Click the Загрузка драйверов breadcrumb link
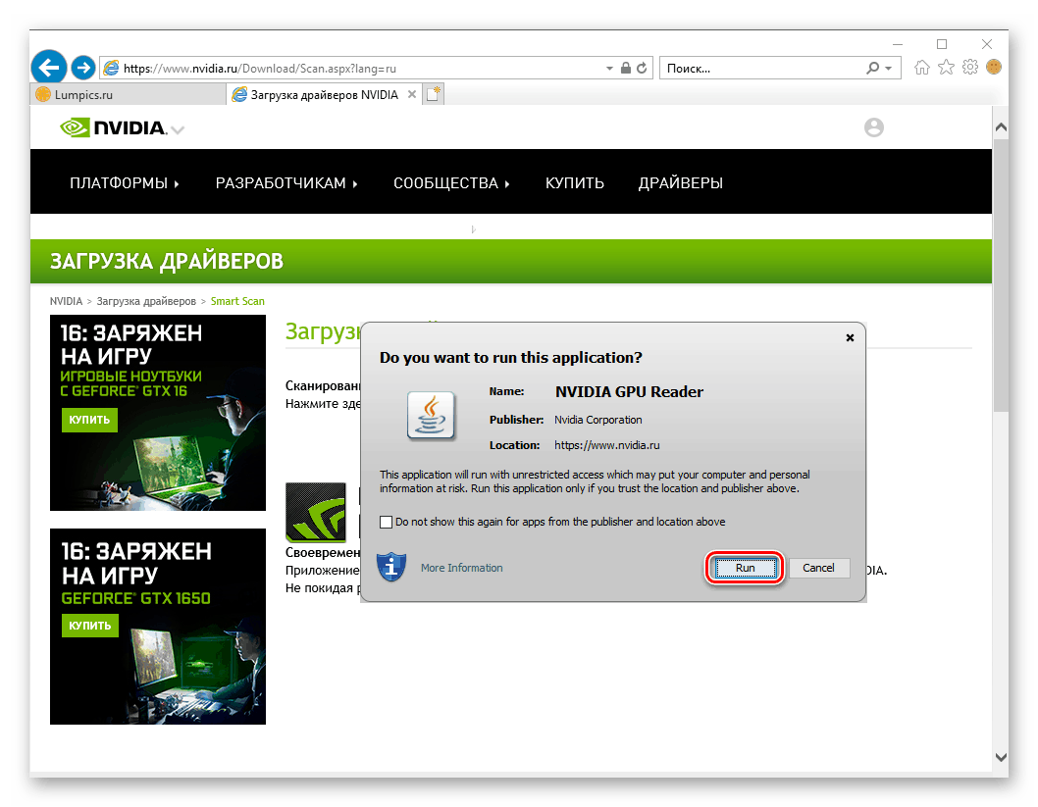The width and height of the screenshot is (1038, 807). (146, 301)
